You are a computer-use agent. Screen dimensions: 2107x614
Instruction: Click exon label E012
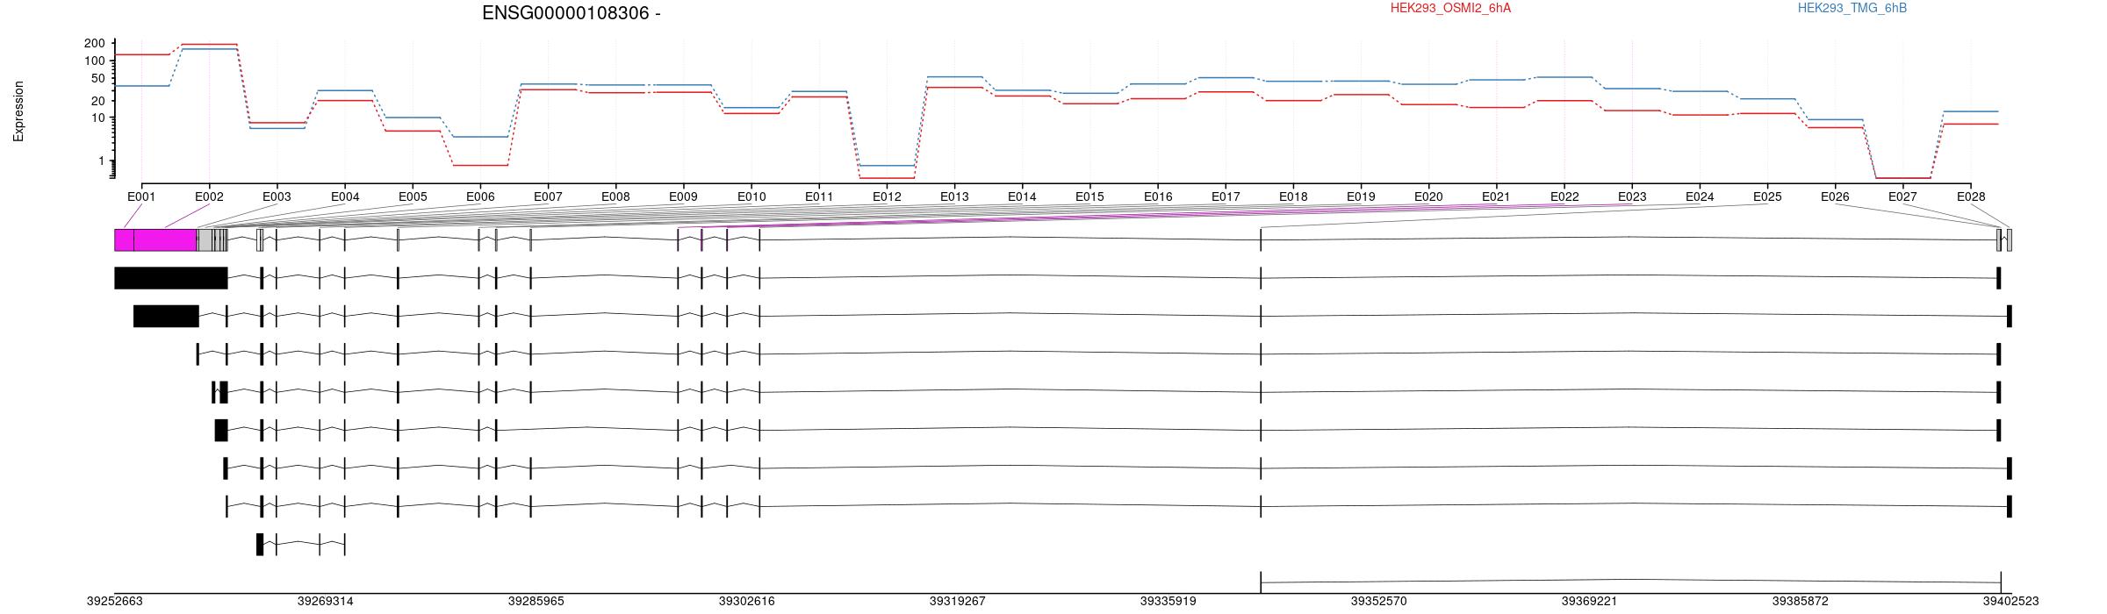point(887,197)
